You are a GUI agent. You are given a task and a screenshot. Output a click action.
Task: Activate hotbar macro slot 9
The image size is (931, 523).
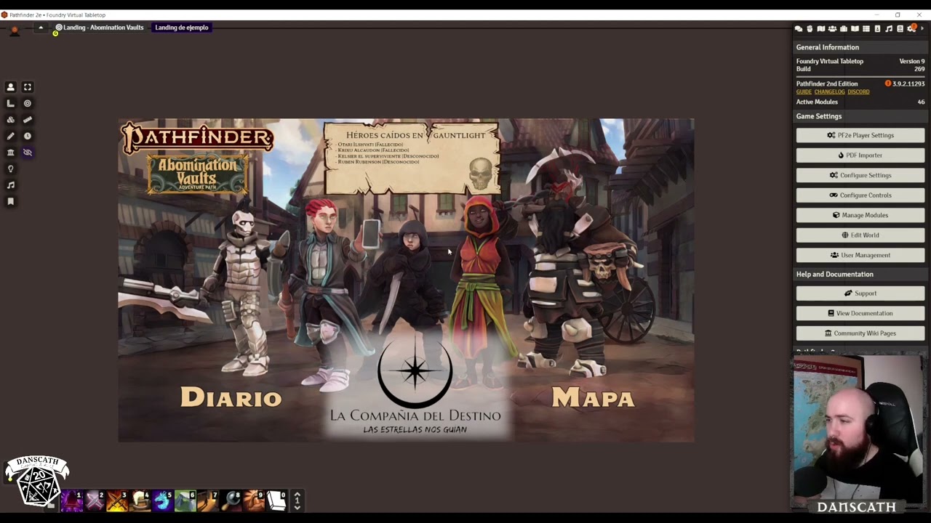coord(253,501)
